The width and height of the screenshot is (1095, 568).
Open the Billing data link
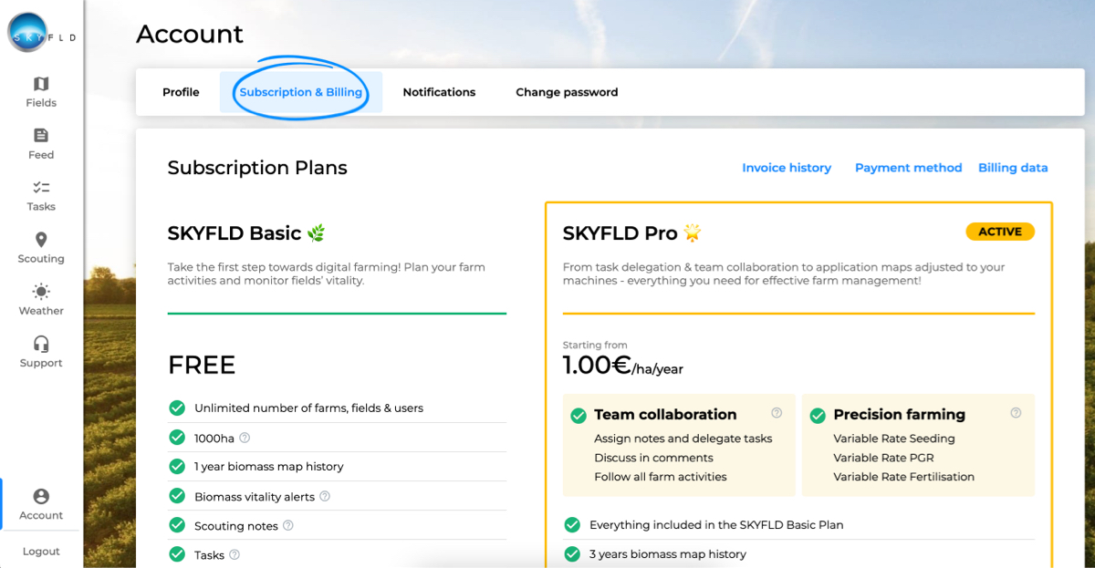(1013, 168)
